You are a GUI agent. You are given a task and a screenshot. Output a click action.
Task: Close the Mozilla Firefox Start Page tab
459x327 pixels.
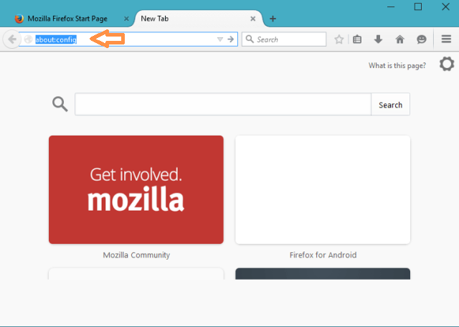[x=126, y=19]
